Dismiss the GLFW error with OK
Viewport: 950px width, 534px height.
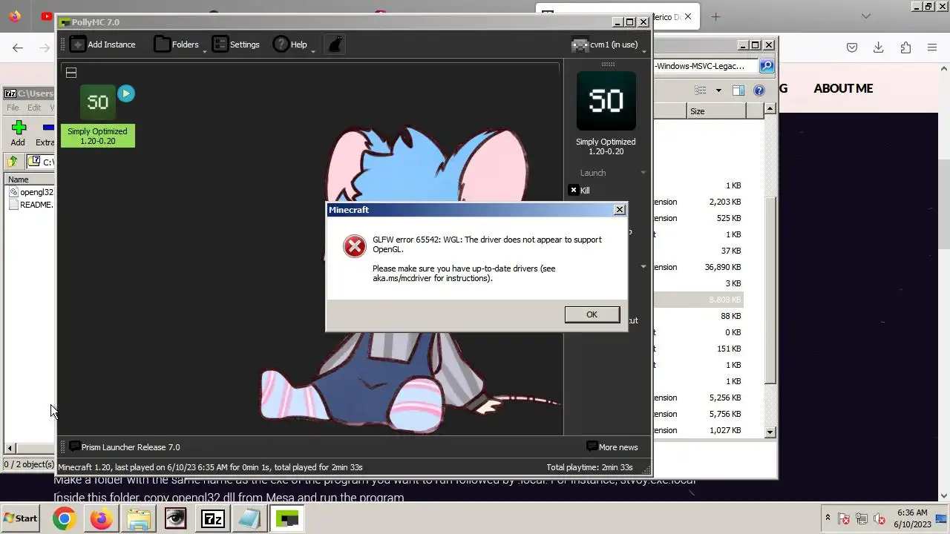click(x=592, y=314)
